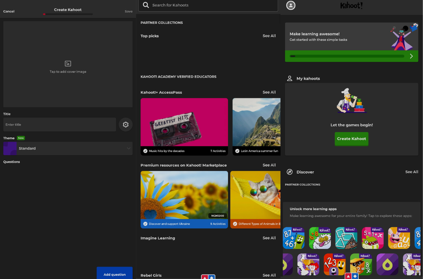Tap the Kahoot shapes button below Rebel Girls
The height and width of the screenshot is (279, 423).
208,277
